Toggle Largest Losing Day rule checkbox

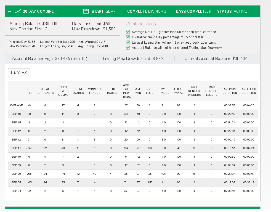[x=128, y=42]
